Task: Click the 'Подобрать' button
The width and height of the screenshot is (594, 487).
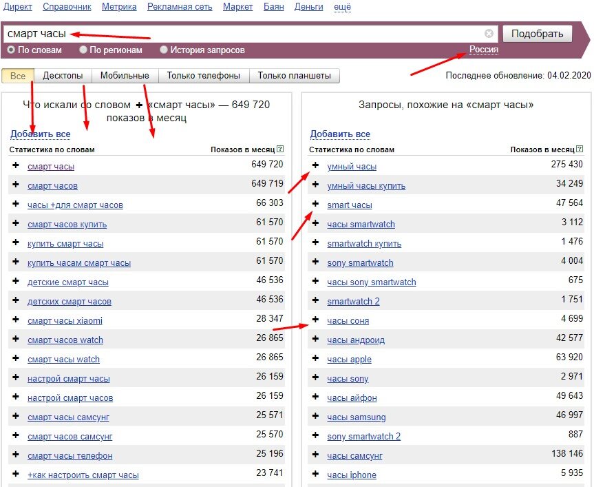Action: pos(537,34)
